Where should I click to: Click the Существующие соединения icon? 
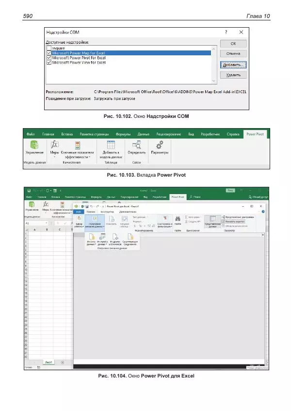pos(130,236)
